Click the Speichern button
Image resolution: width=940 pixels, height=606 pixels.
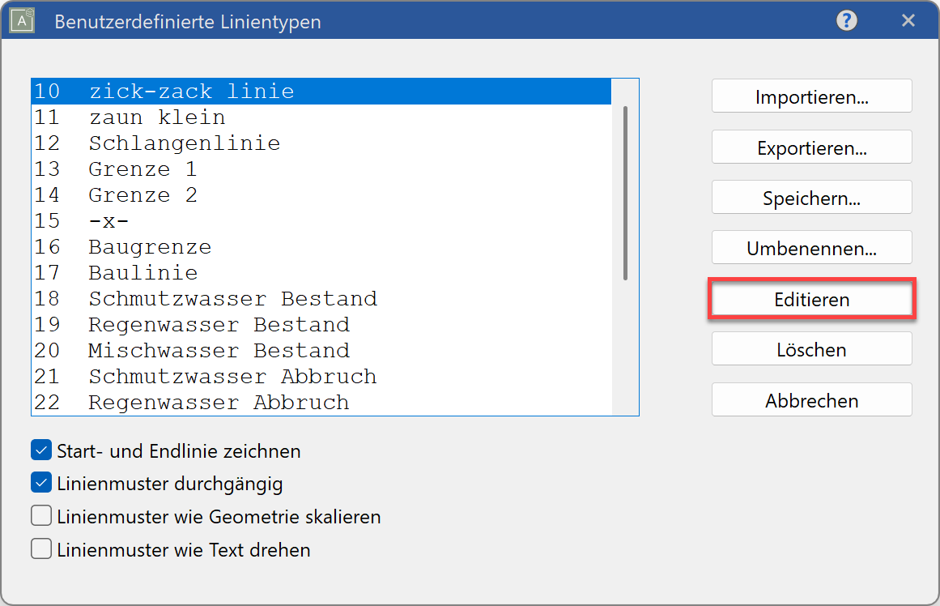coord(811,197)
